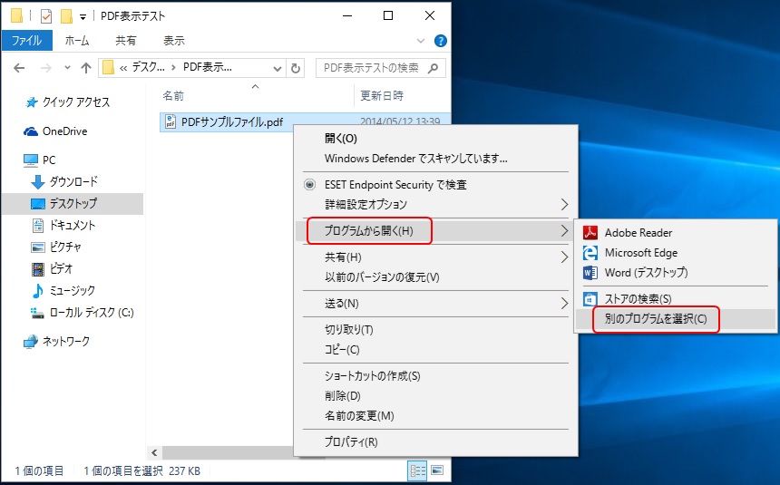The image size is (780, 485).
Task: Open the help question mark icon
Action: [441, 41]
